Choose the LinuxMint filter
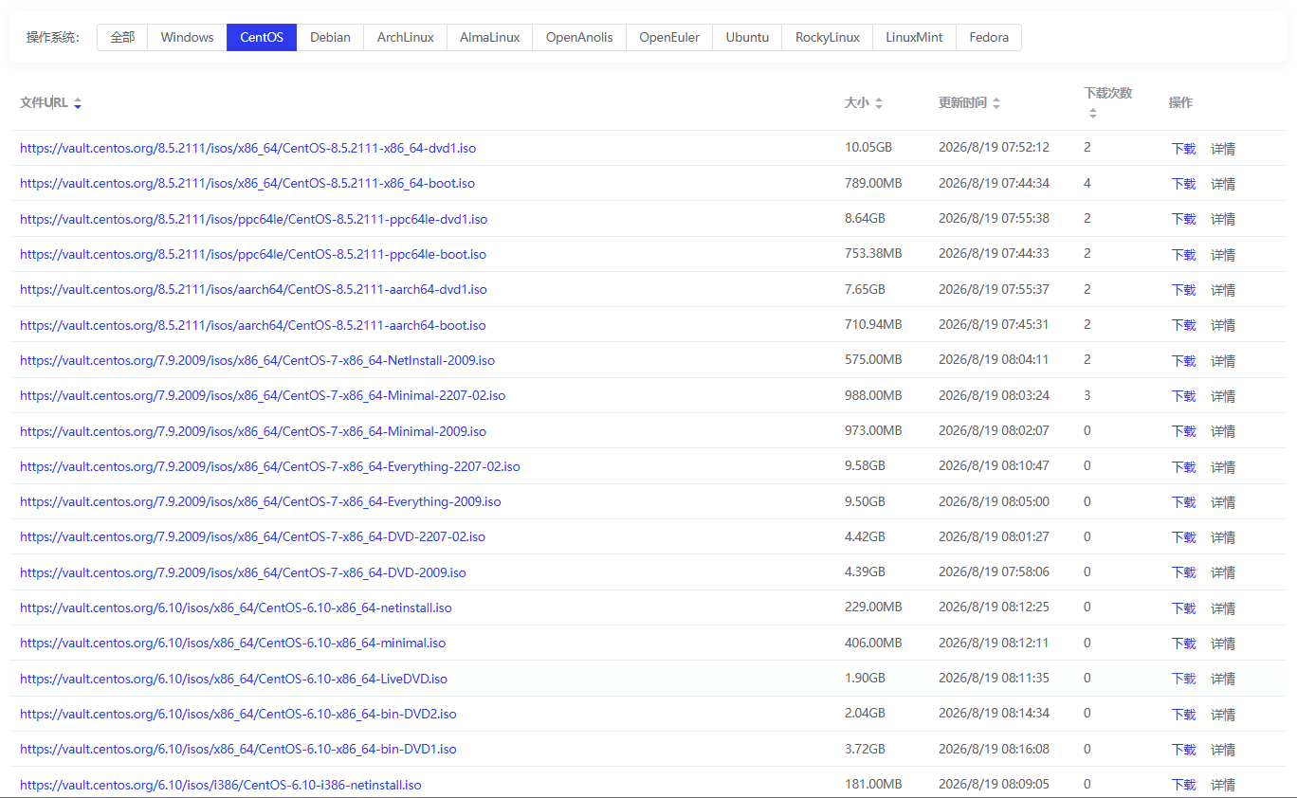Screen dimensions: 1297x798 (915, 38)
